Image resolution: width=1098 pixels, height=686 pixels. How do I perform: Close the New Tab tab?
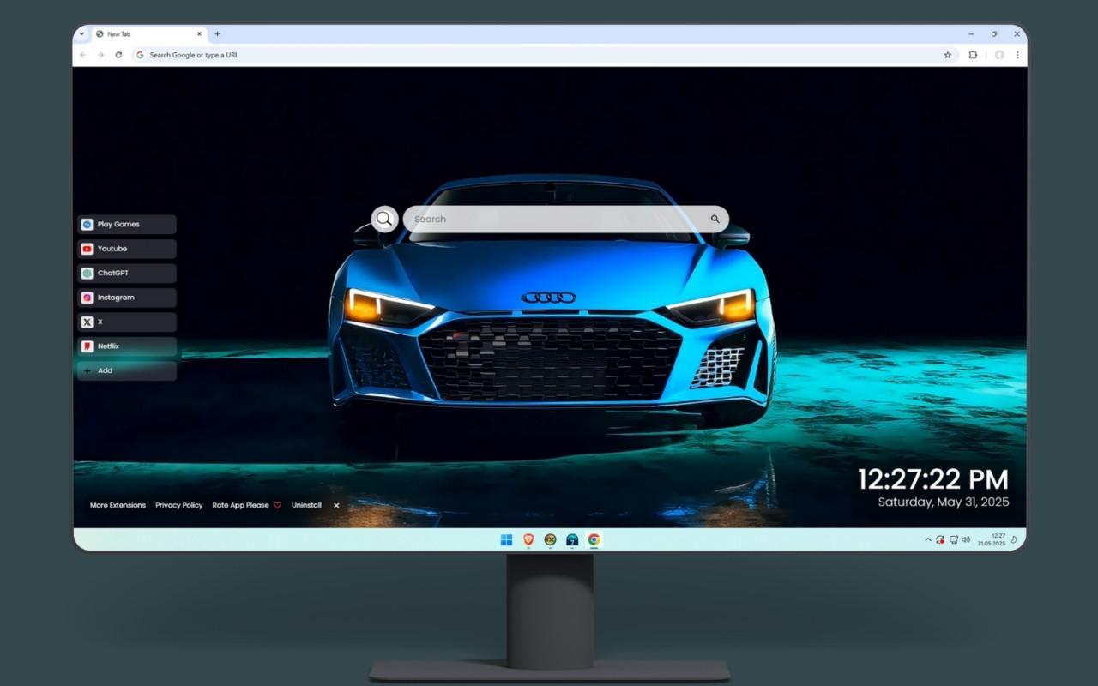click(x=200, y=34)
